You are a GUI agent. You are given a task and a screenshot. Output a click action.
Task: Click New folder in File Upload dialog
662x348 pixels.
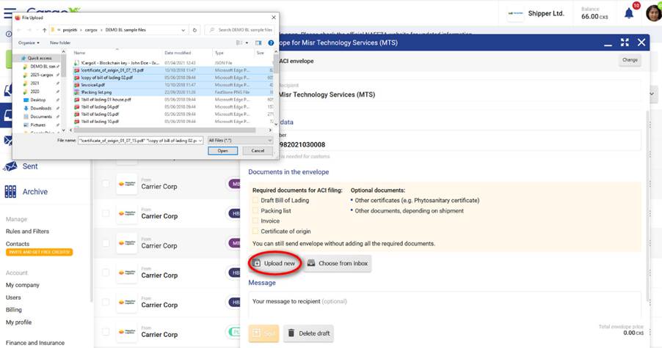[60, 42]
